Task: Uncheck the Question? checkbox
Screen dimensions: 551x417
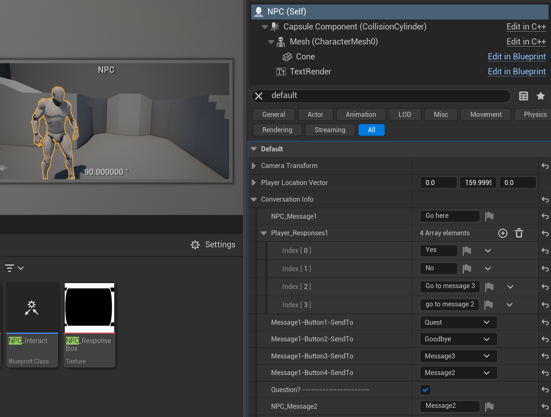Action: (425, 390)
